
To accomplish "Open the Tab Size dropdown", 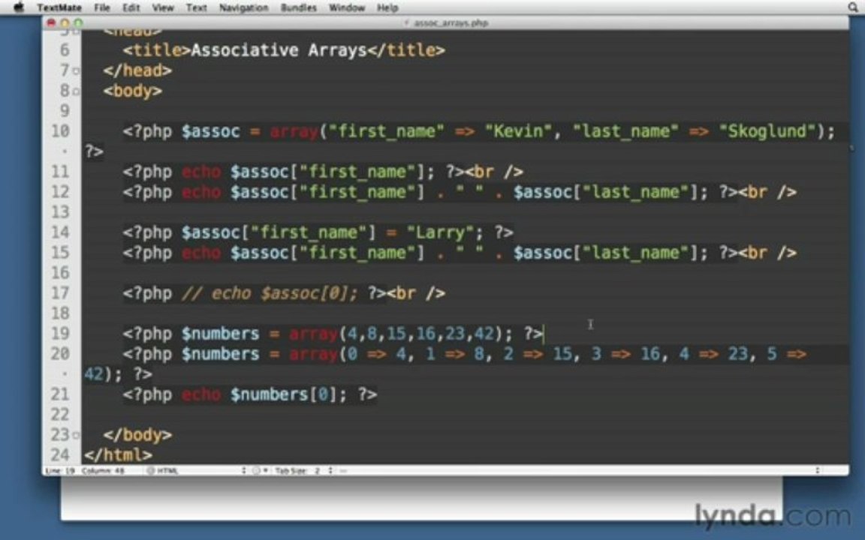I will tap(303, 470).
